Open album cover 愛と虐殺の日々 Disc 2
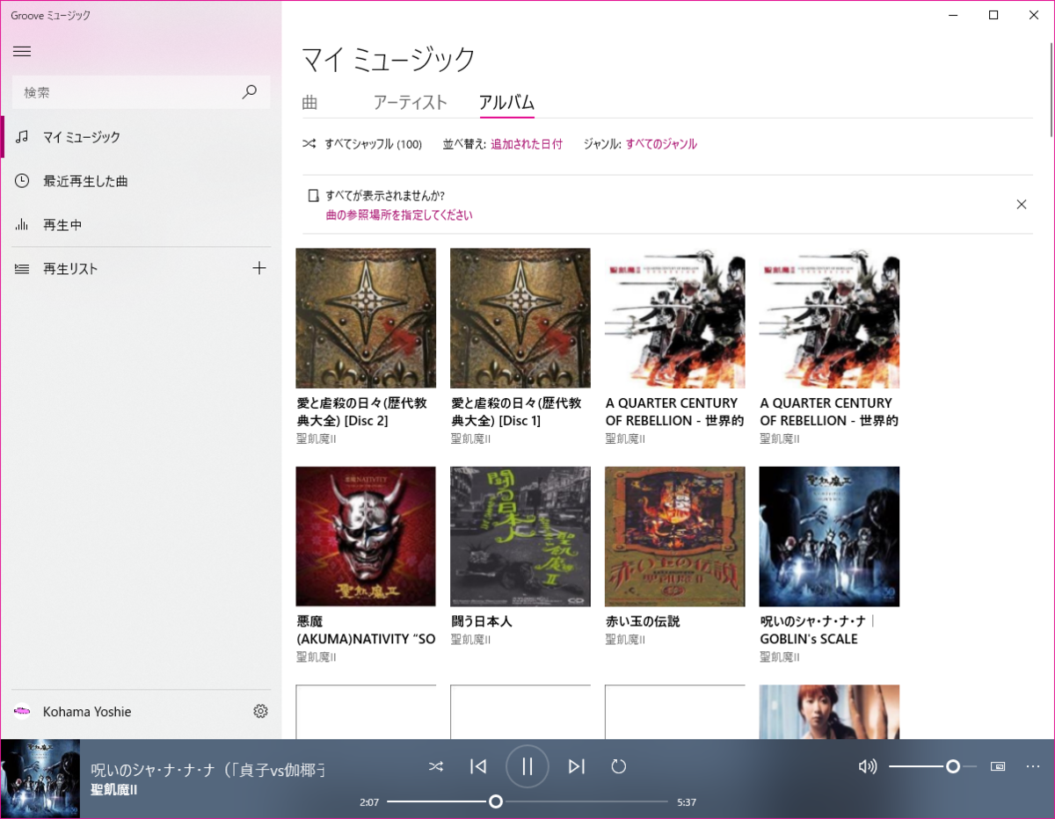Screen dimensions: 1055x819 [x=366, y=318]
